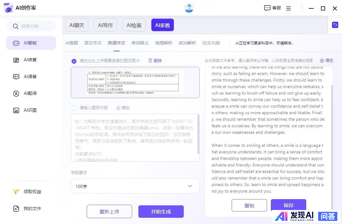The image size is (342, 224).
Task: Click 删除 to remove uploaded image
Action: click(x=155, y=61)
